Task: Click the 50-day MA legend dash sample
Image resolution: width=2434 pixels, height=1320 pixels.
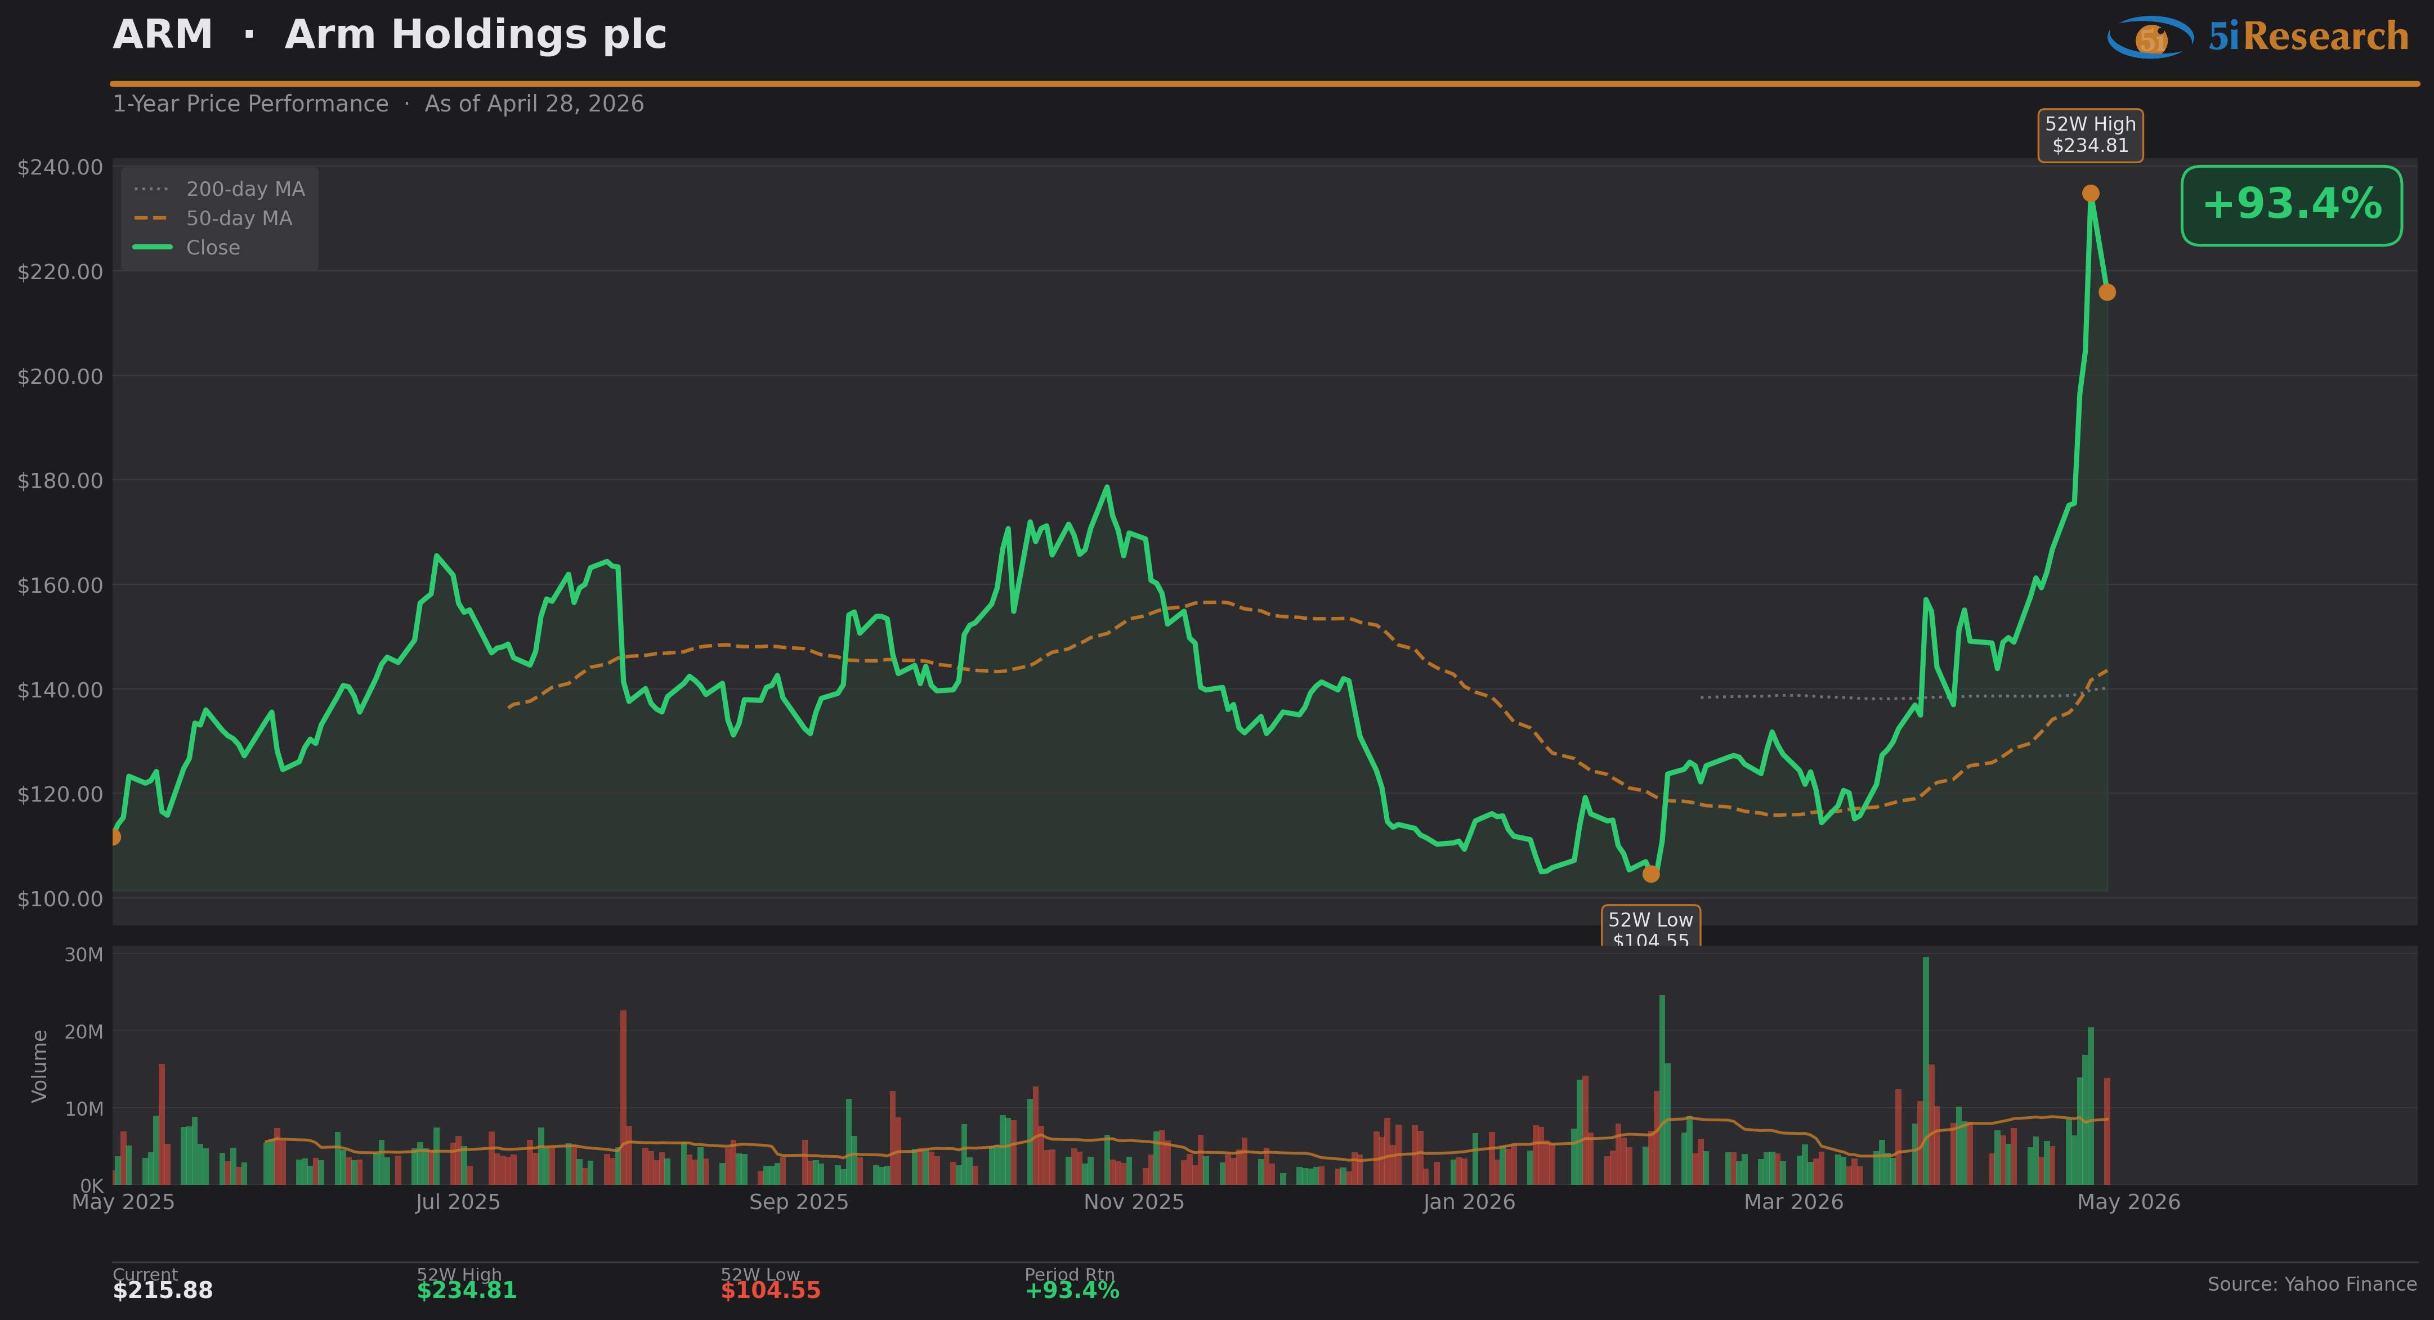Action: (151, 218)
